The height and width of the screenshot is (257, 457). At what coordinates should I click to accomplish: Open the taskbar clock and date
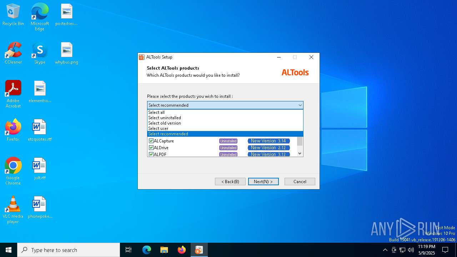click(x=427, y=250)
